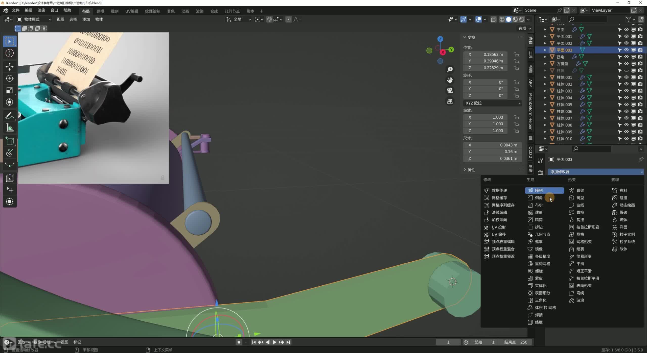Click the 添加修改器 button
647x353 pixels.
595,172
